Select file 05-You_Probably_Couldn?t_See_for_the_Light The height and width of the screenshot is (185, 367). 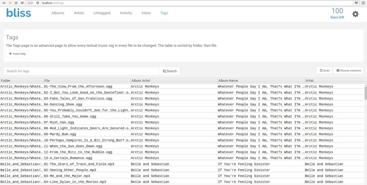pos(87,110)
